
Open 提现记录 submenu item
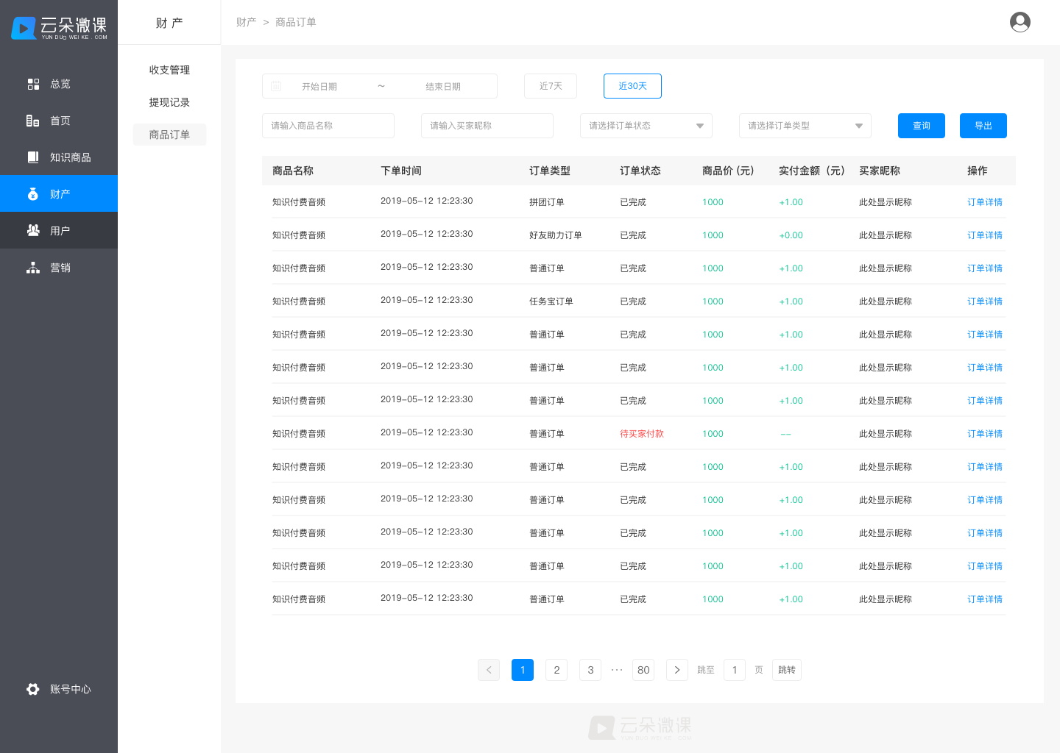click(x=169, y=102)
